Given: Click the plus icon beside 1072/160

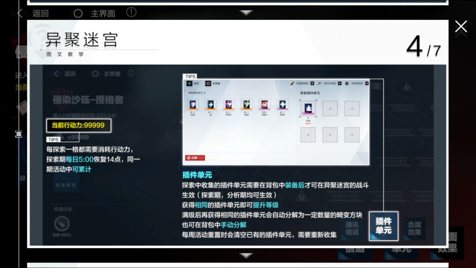Looking at the screenshot, I should tap(340, 83).
